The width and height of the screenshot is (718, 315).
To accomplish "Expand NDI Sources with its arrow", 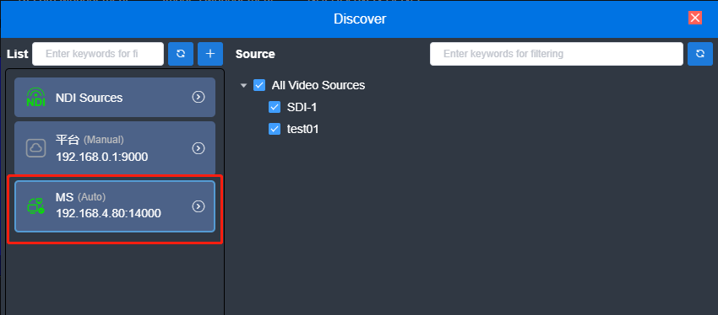I will 199,97.
